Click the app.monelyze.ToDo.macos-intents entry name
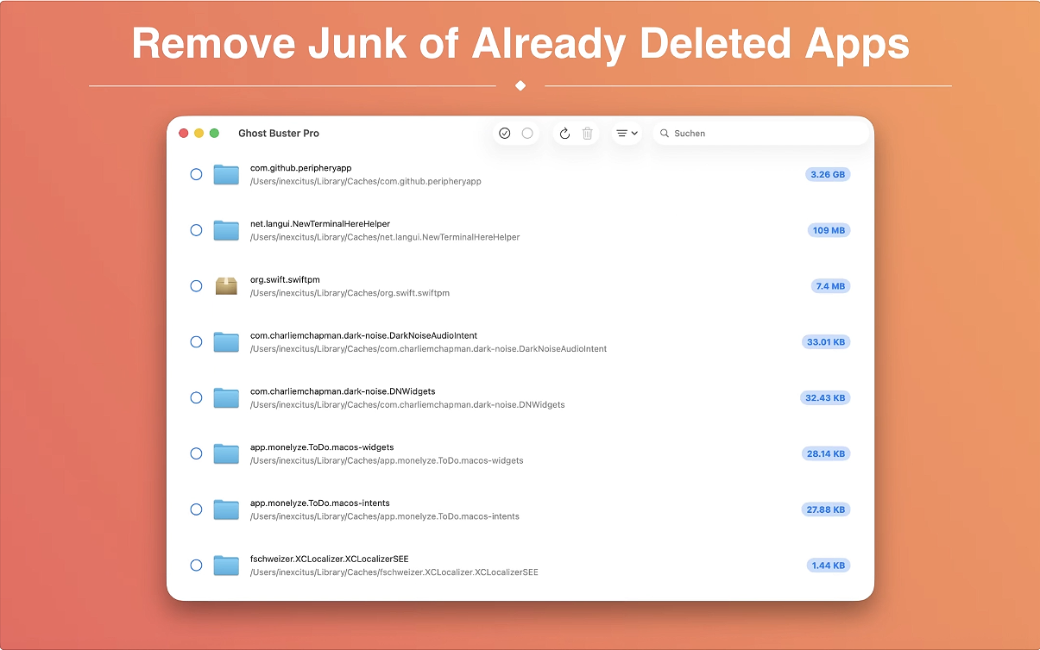1040x650 pixels. click(x=319, y=503)
